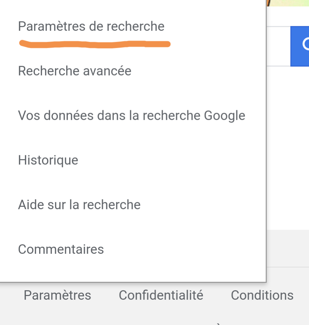Choose Vos données dans la recherche Google
The width and height of the screenshot is (309, 325).
[132, 115]
